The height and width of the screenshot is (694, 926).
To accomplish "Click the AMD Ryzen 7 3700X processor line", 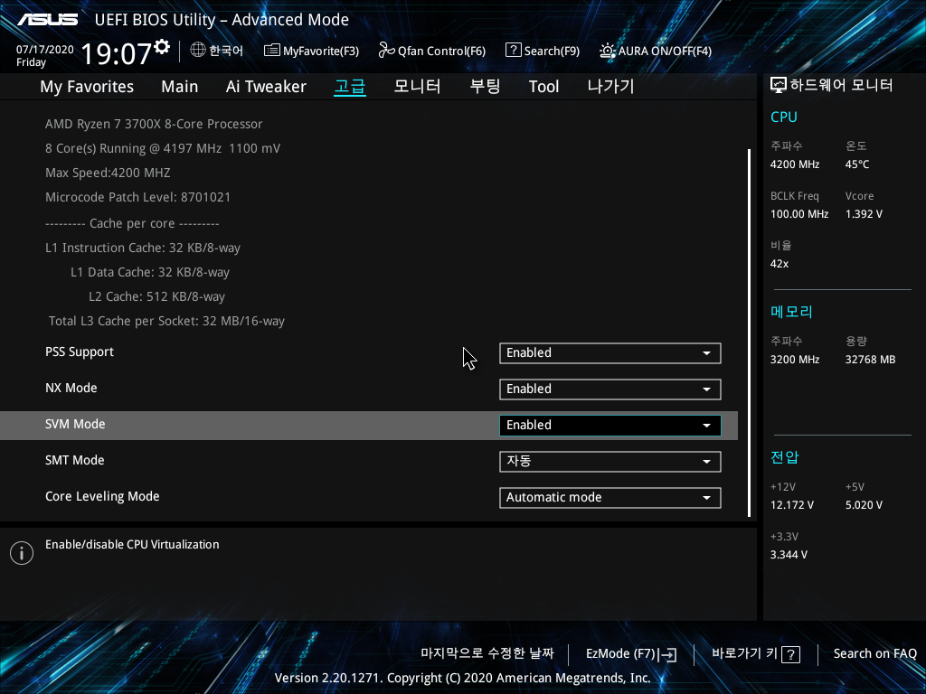I will tap(154, 124).
